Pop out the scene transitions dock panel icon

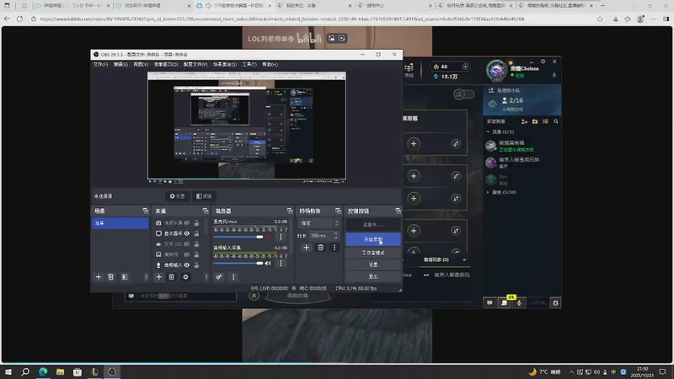click(339, 211)
